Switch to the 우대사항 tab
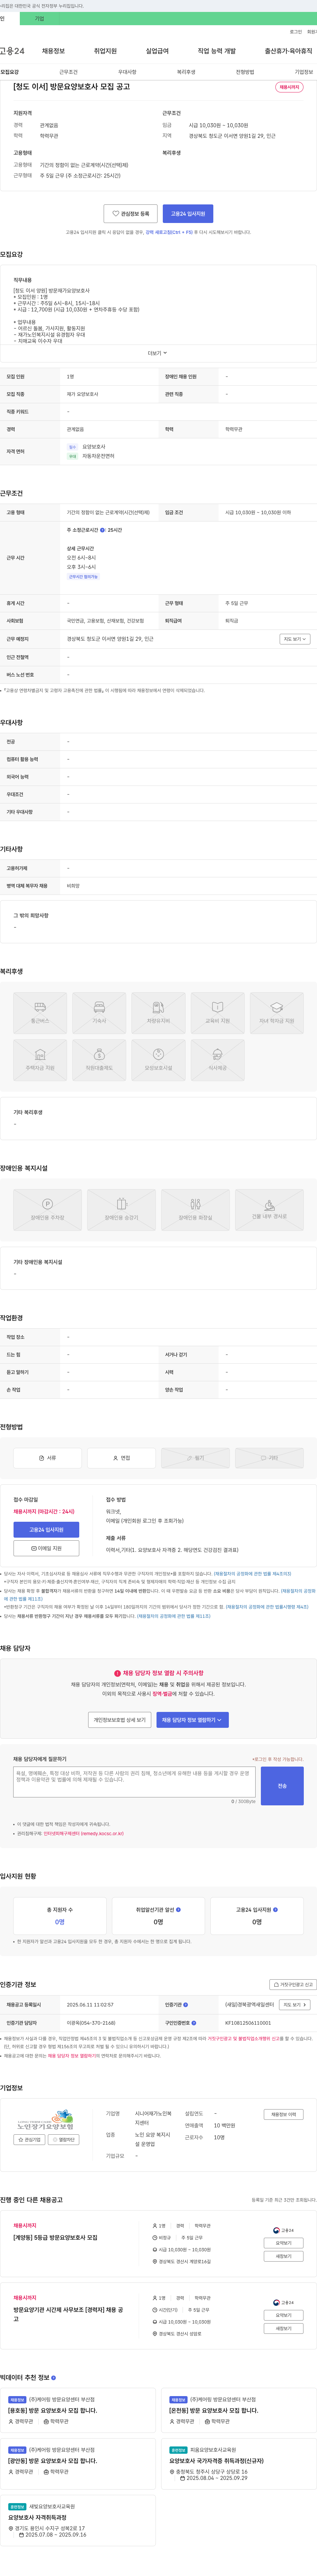The height and width of the screenshot is (2576, 317). 127,72
